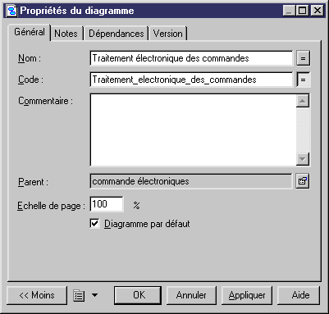Open parent properties icon next to Parent
Viewport: 329px width, 314px height.
click(x=303, y=181)
